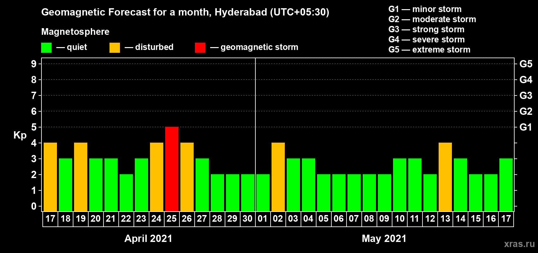
Task: Click the 'G5 — extreme storm' legend line
Action: pyautogui.click(x=429, y=50)
